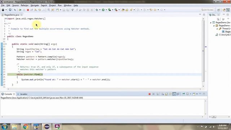Terminate the program with the main toolbar's red stop button
The width and height of the screenshot is (231, 130).
tap(28, 10)
